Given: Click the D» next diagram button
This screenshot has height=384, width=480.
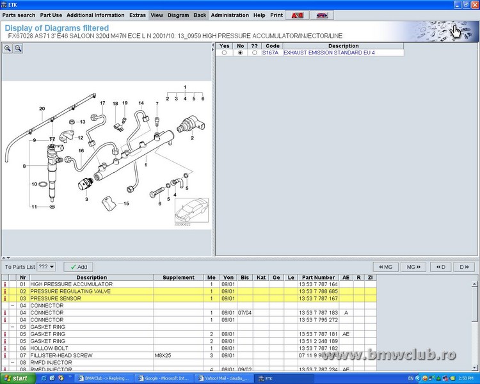Looking at the screenshot, I should pyautogui.click(x=464, y=267).
